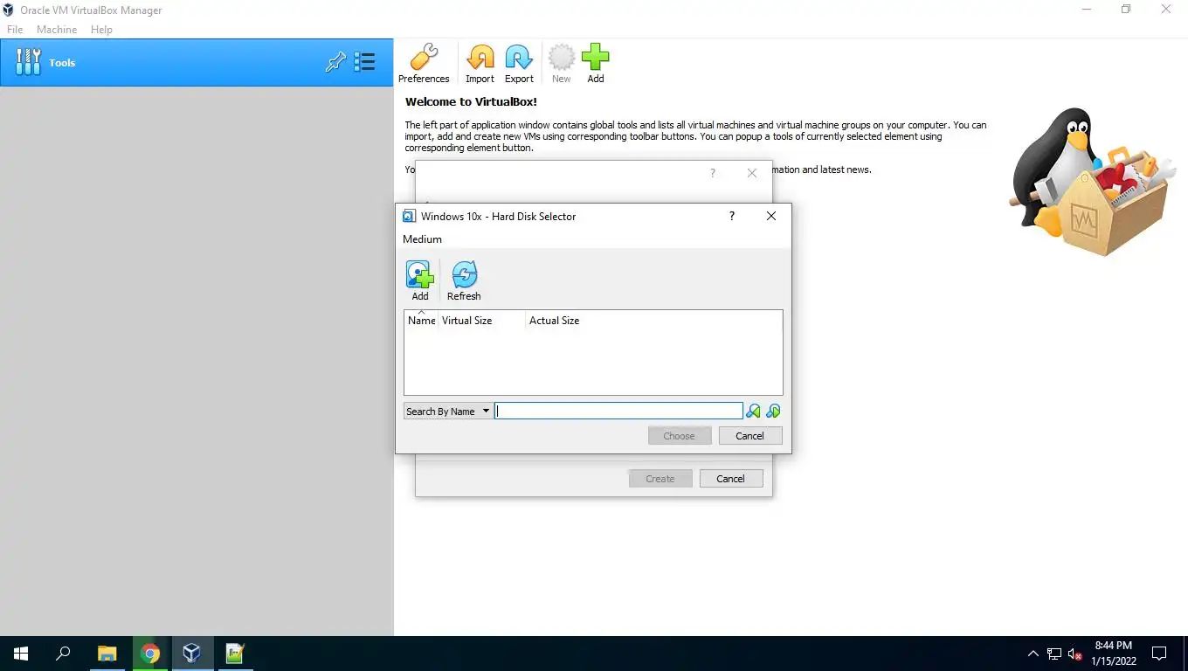This screenshot has height=671, width=1188.
Task: Click the Hard Disk Selector title bar icon
Action: pyautogui.click(x=408, y=216)
